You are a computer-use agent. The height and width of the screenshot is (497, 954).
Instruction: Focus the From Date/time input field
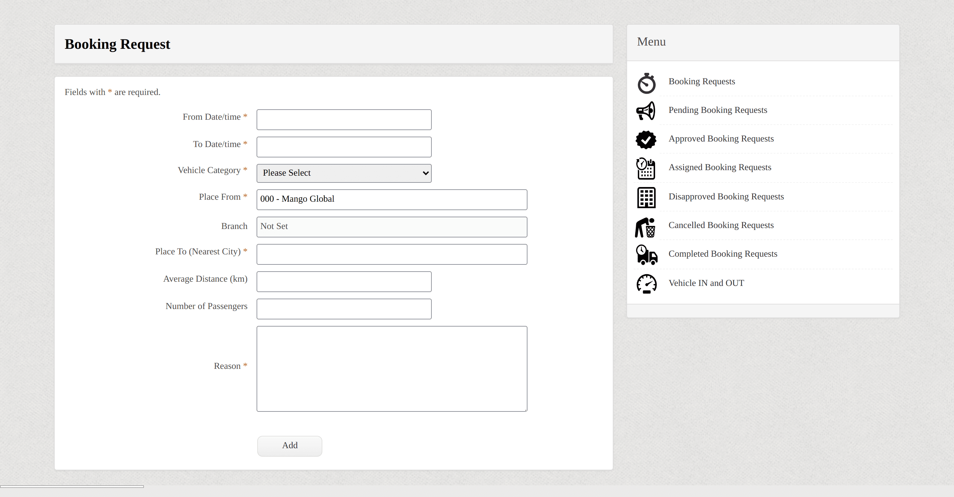tap(344, 119)
